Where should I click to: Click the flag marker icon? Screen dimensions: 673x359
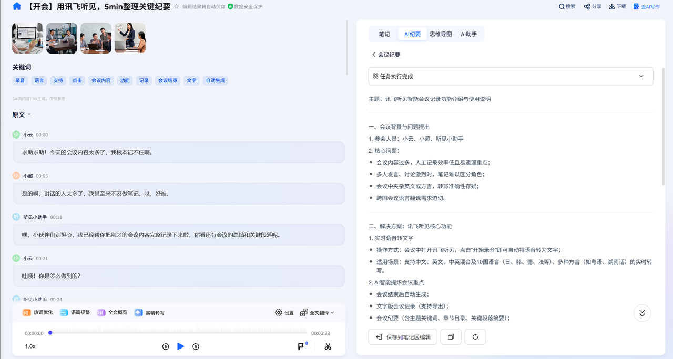coord(302,346)
